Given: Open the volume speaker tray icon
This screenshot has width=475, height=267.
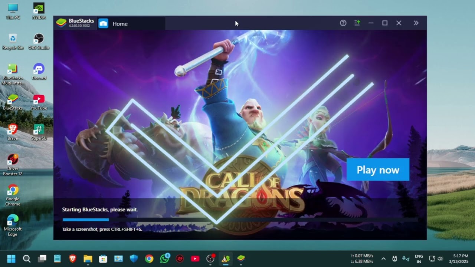Looking at the screenshot, I should click(x=440, y=258).
